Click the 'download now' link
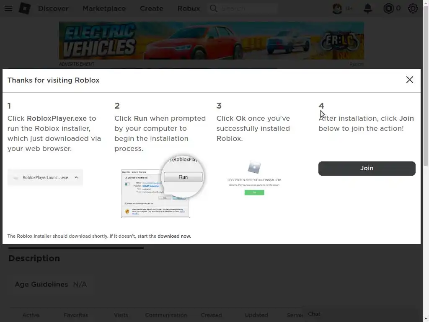Viewport: 429px width, 322px height. click(x=174, y=236)
